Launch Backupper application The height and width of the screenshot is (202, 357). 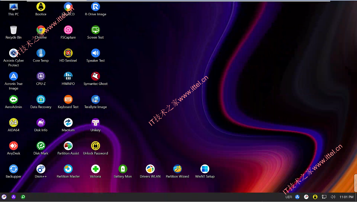point(14,172)
